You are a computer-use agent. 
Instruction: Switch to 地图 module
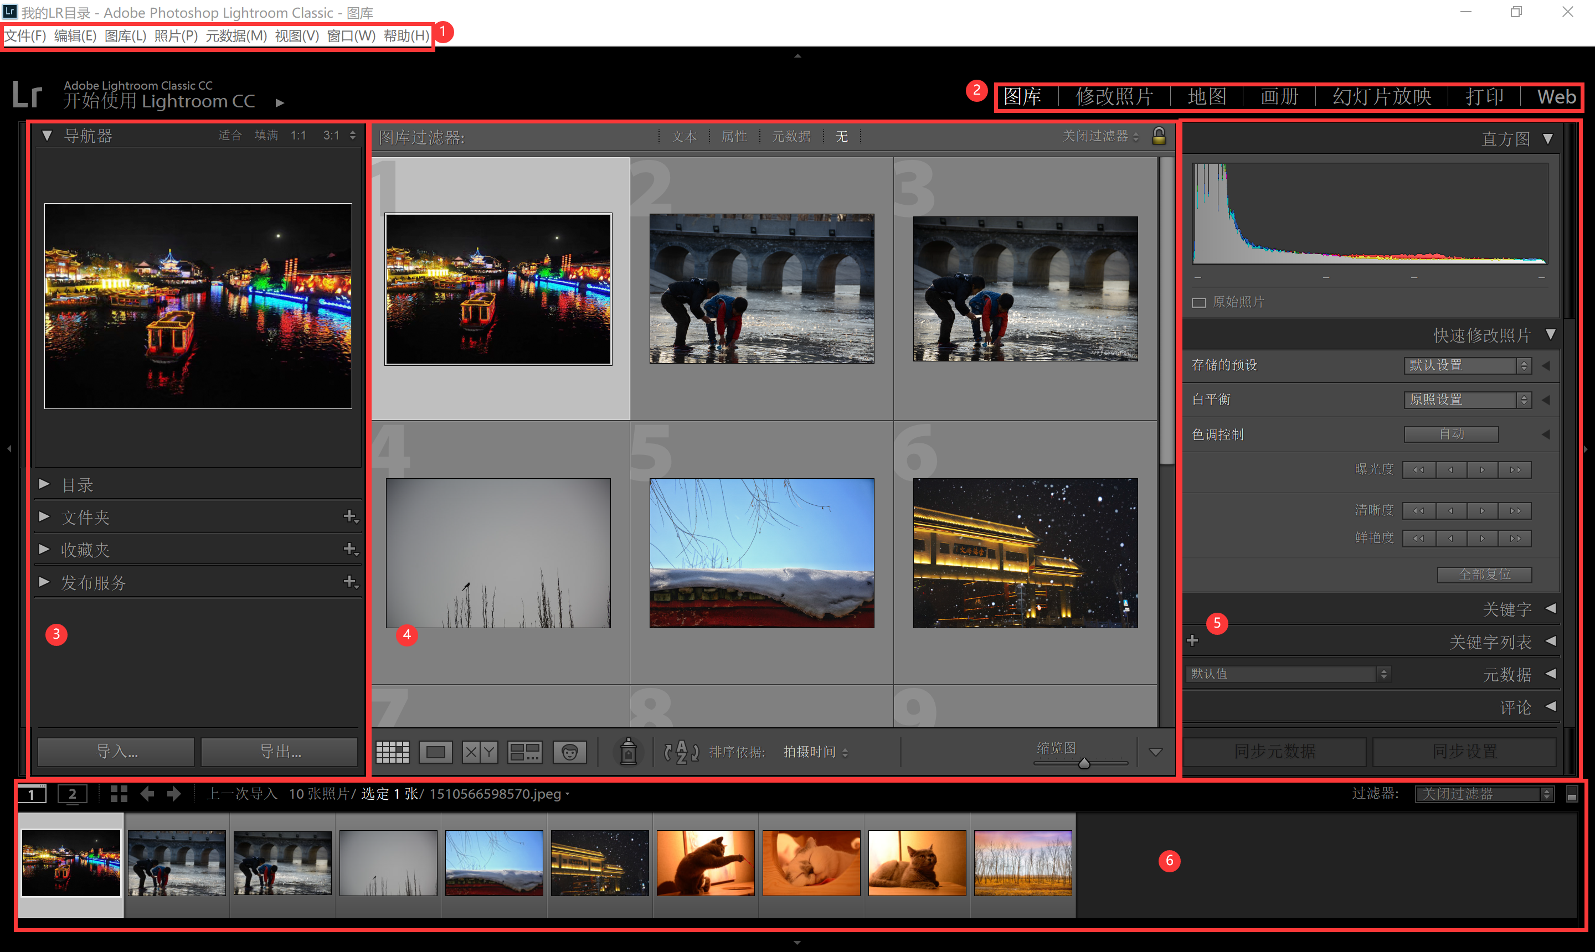tap(1207, 97)
